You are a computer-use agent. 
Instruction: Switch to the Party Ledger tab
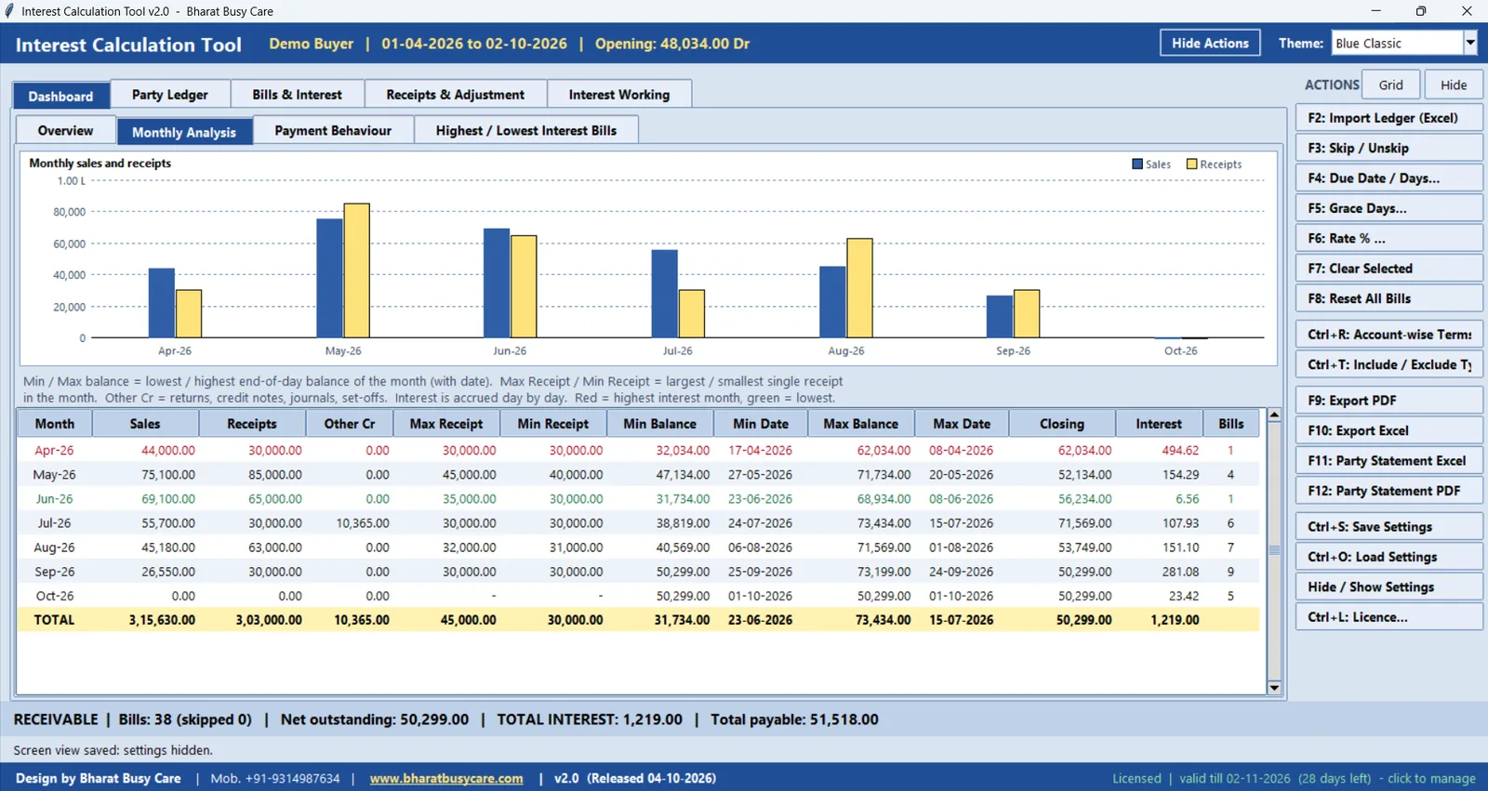(170, 95)
